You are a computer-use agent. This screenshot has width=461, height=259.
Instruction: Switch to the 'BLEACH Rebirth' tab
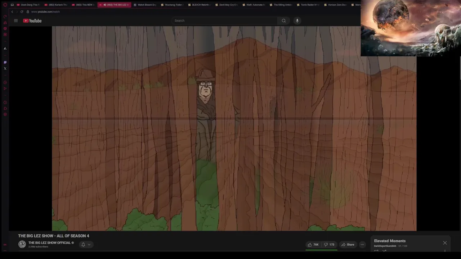200,5
